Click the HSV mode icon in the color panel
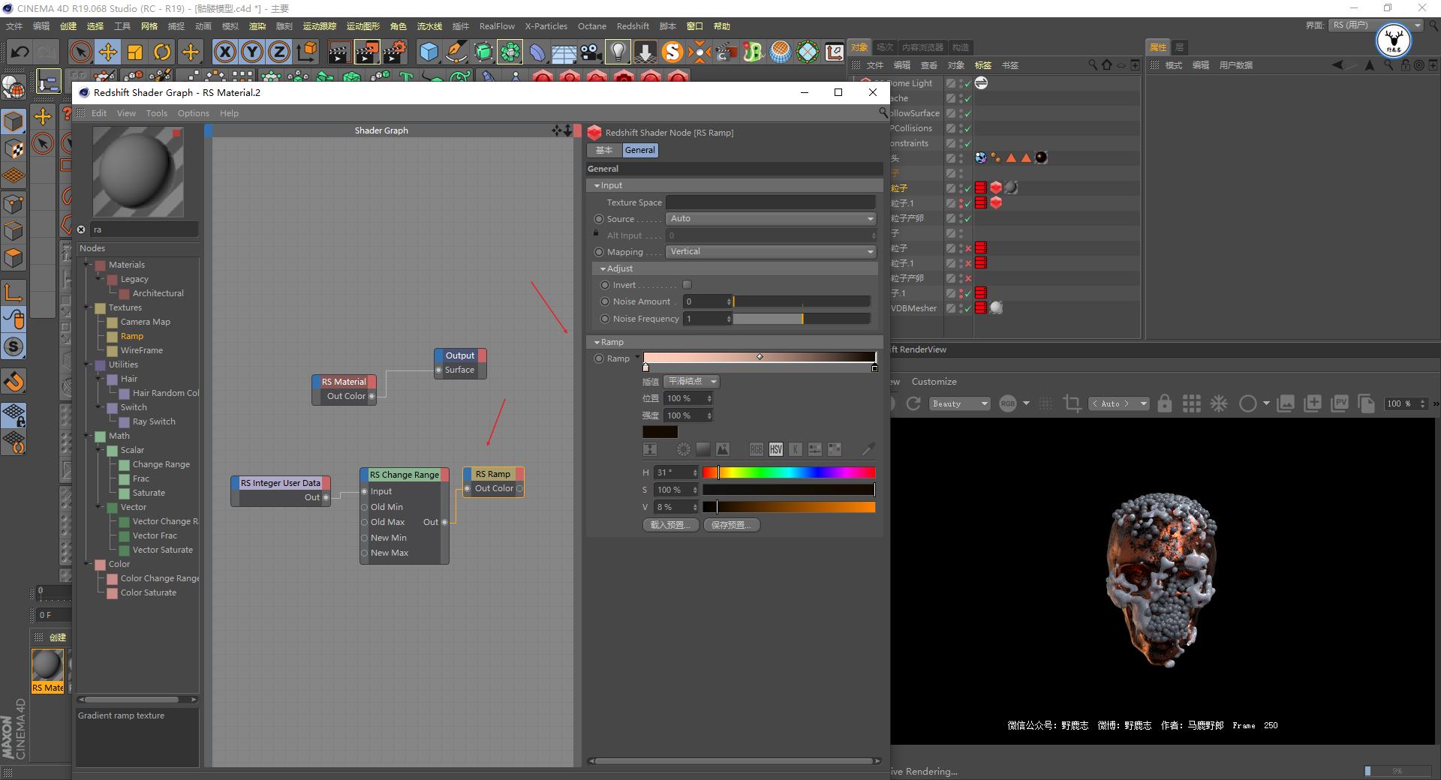 coord(775,449)
